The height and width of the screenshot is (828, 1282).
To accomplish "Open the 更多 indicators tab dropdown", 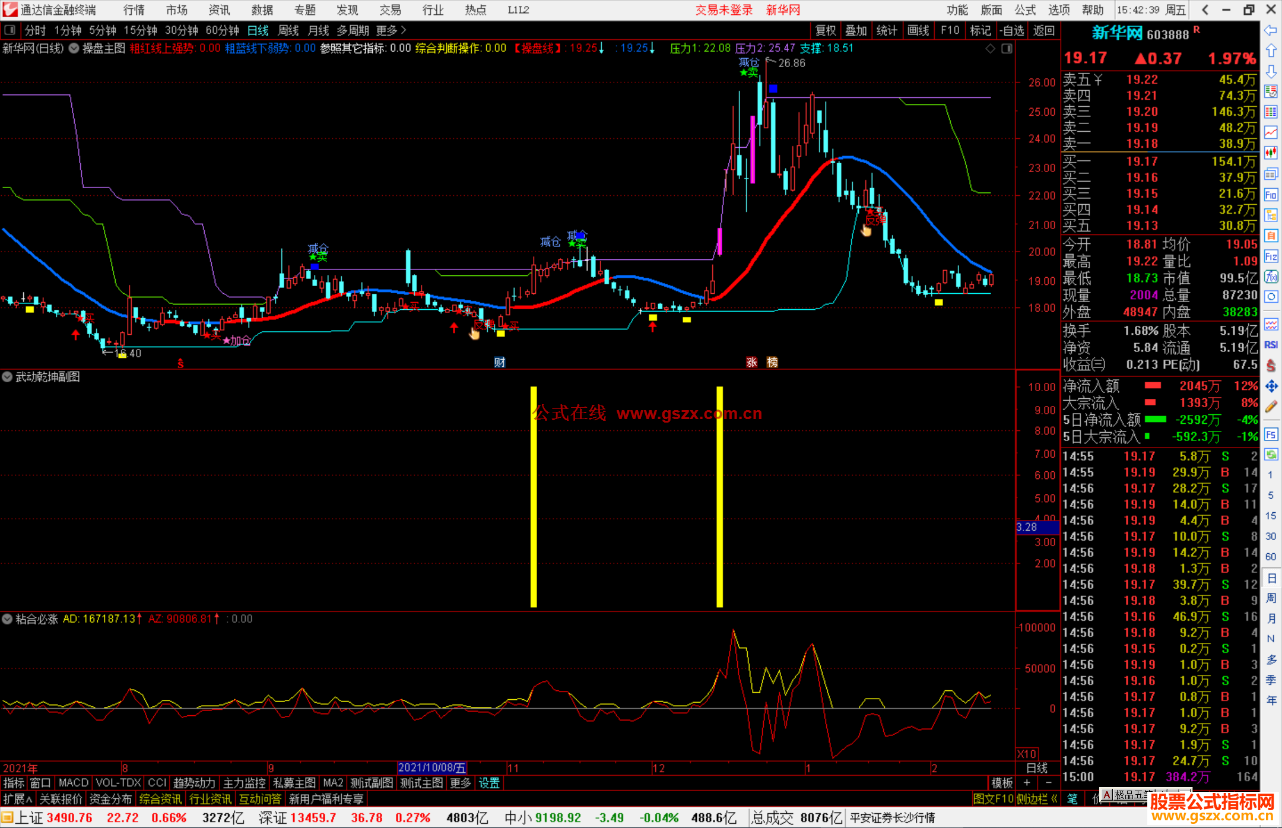I will (x=461, y=783).
